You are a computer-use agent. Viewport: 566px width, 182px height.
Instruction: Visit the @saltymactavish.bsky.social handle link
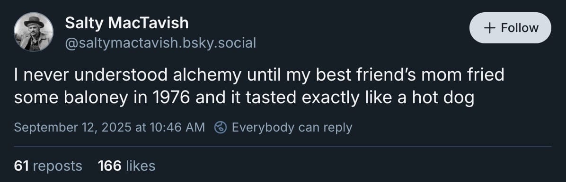[x=160, y=43]
